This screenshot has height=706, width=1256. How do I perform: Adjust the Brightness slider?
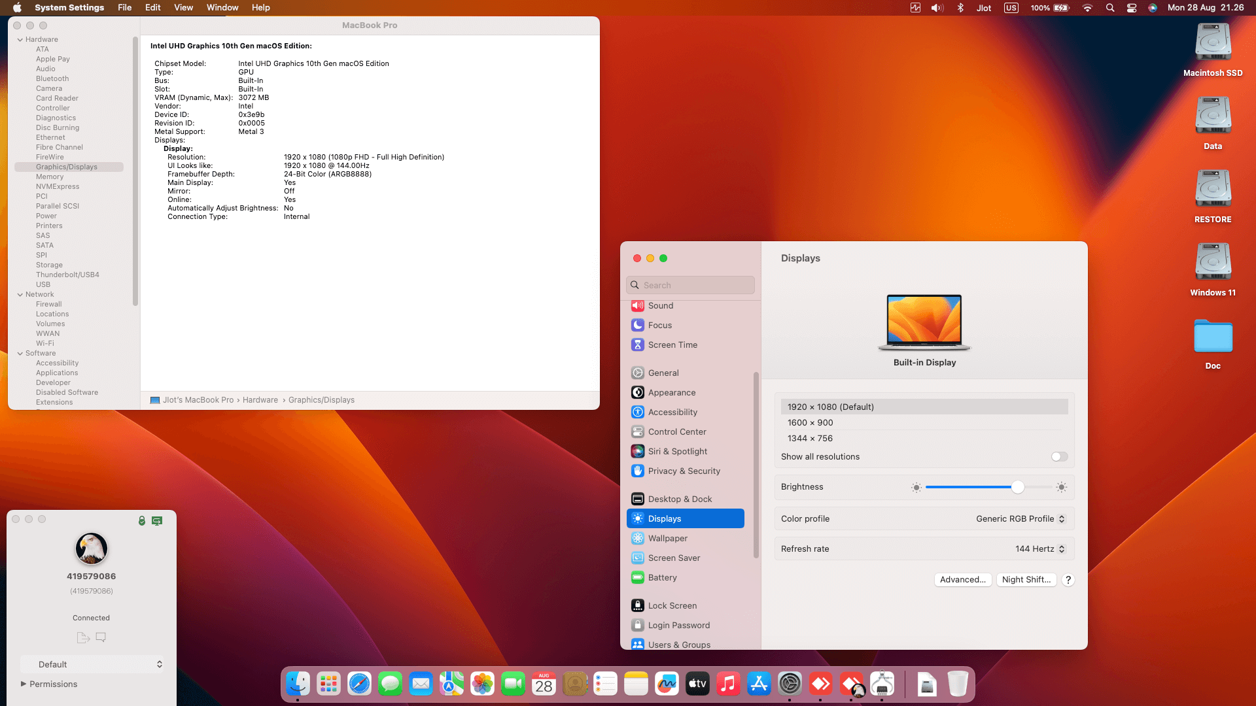click(1017, 486)
